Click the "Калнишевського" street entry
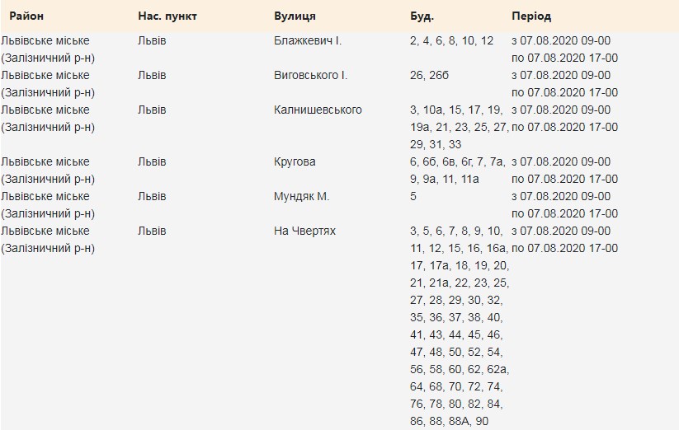Screen dimensions: 679x430 318,110
